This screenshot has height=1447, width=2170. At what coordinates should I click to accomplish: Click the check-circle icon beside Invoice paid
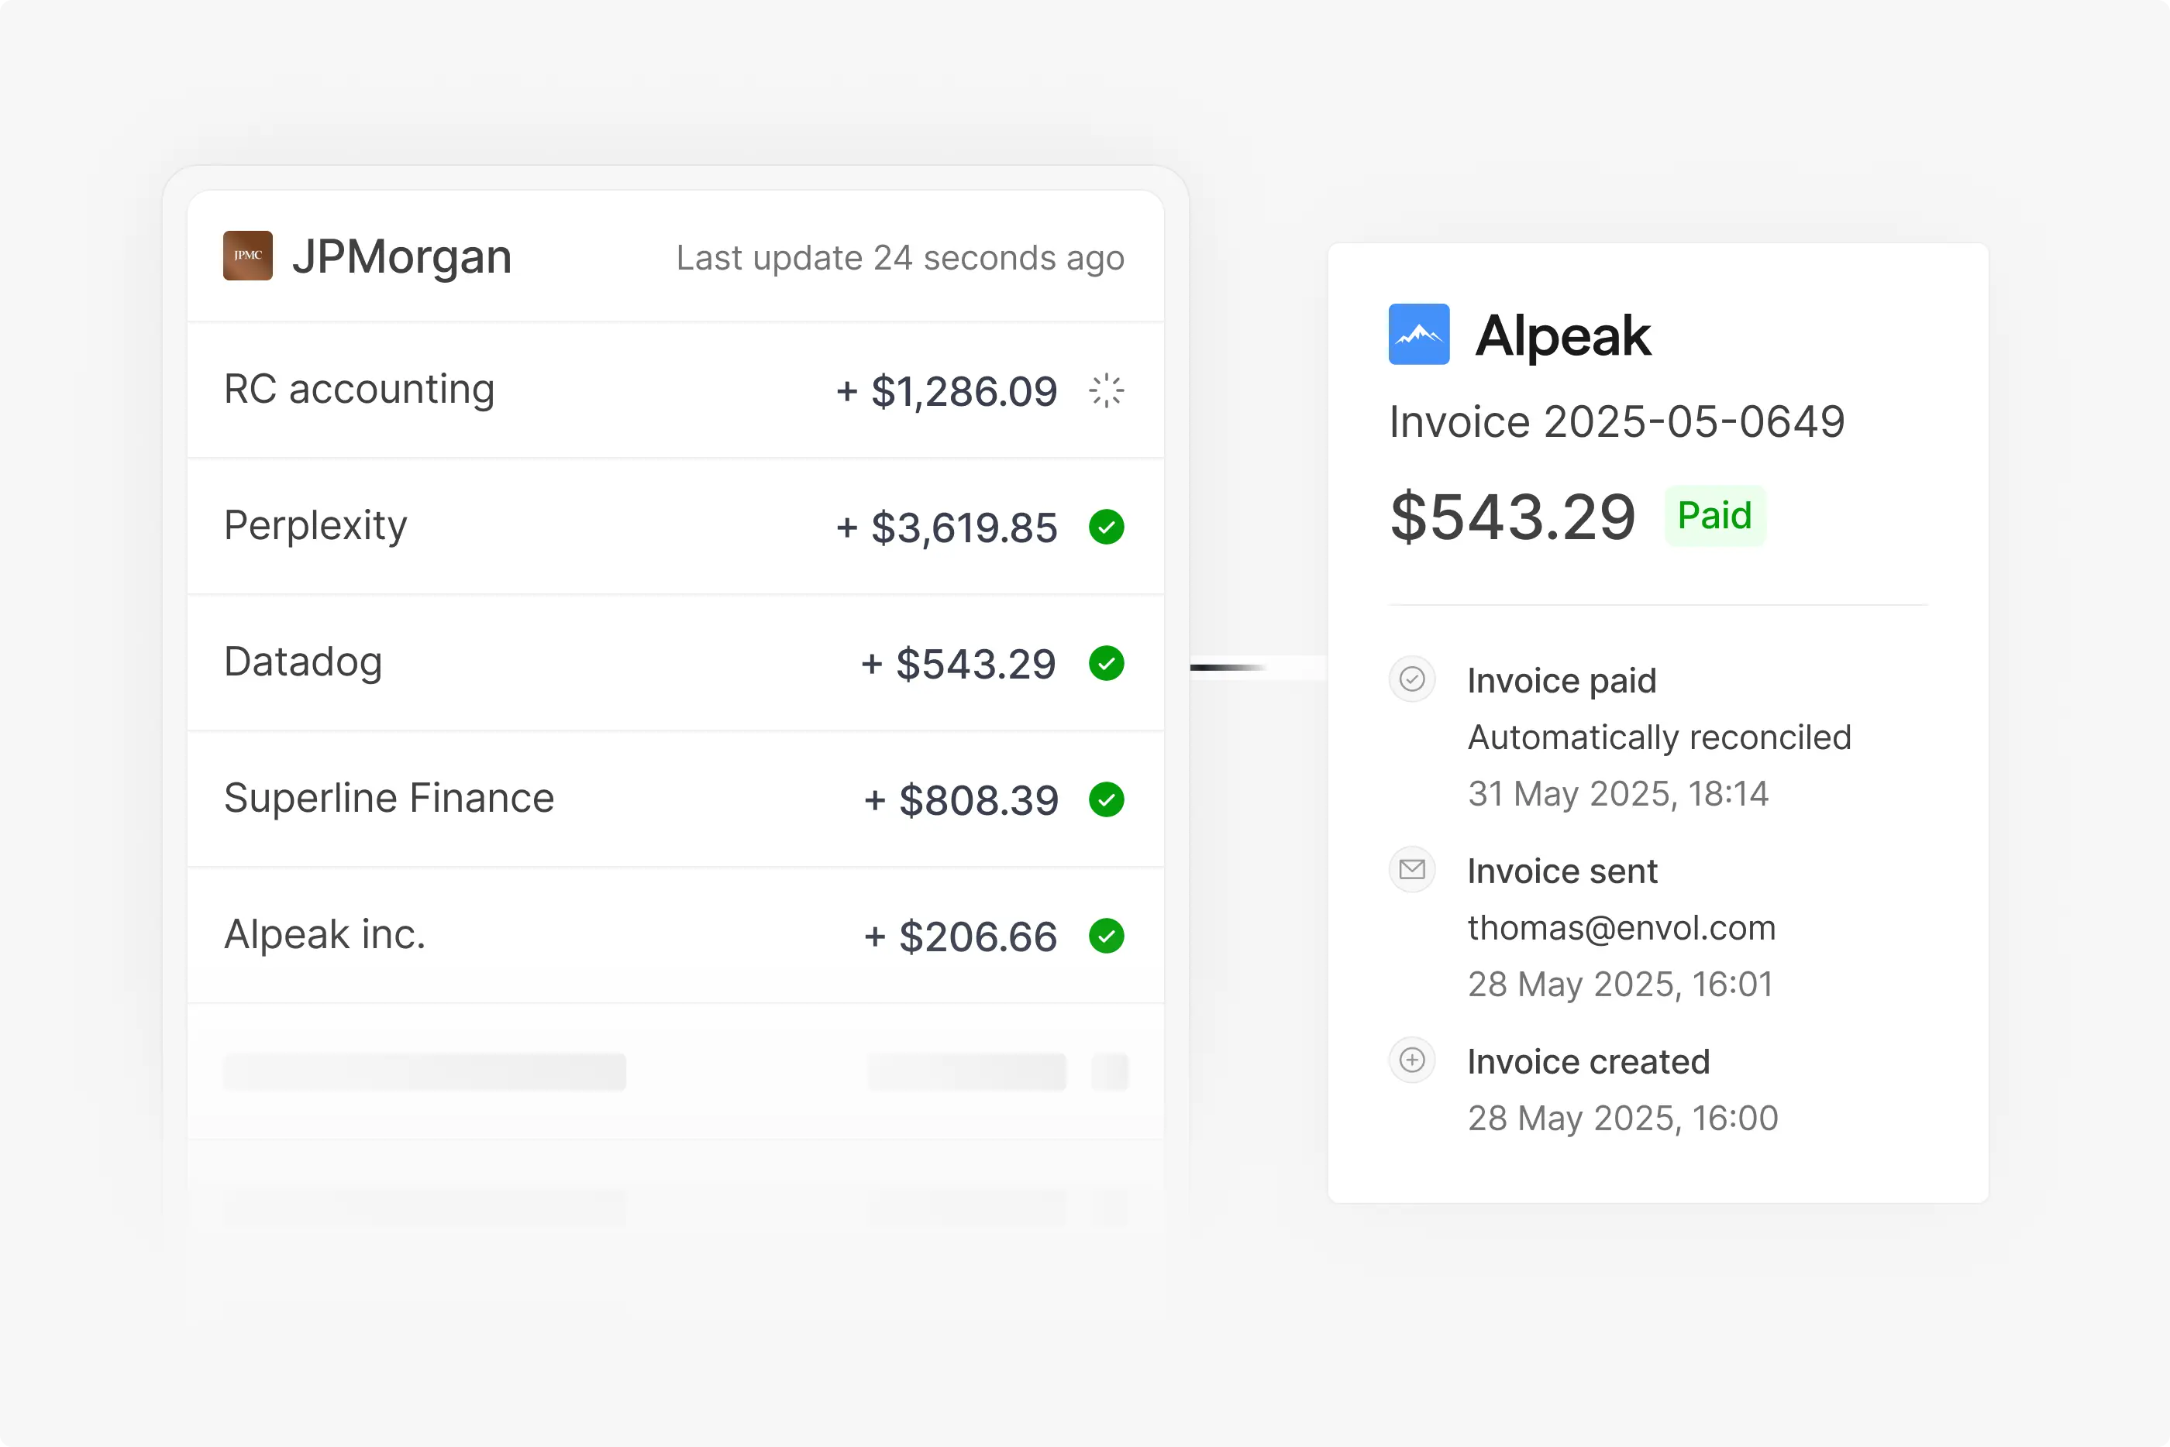[x=1412, y=679]
